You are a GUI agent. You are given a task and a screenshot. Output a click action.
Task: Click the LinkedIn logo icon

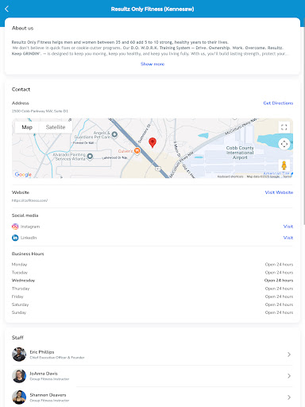tap(15, 238)
